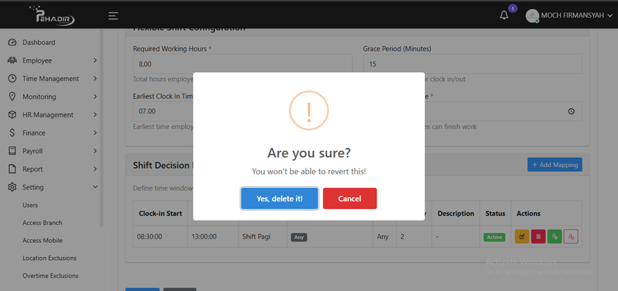Open Access Branch settings page
This screenshot has height=291, width=618.
coord(42,223)
